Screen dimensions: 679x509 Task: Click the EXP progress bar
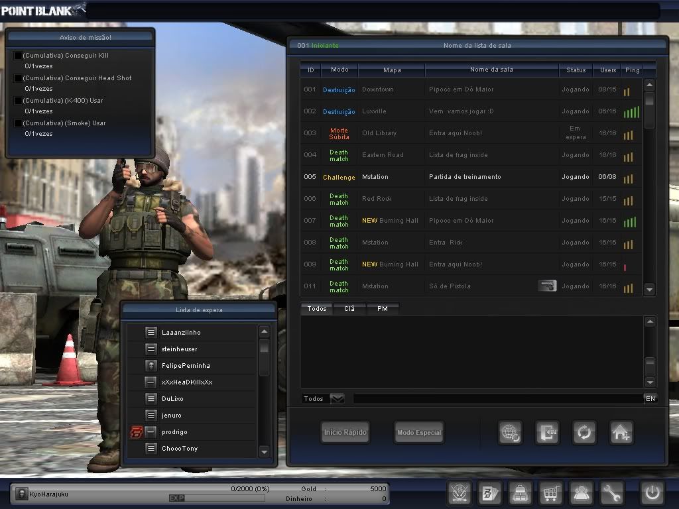217,498
